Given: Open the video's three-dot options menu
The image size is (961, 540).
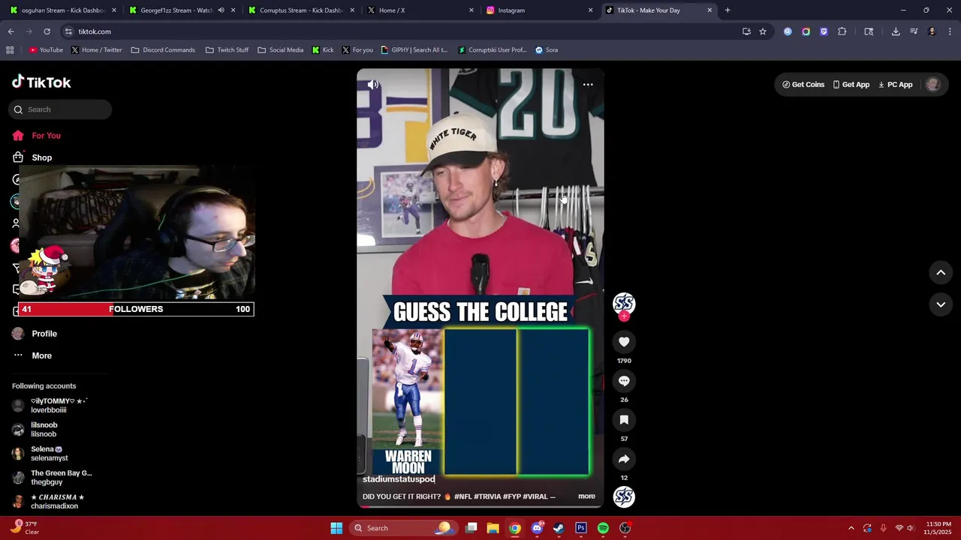Looking at the screenshot, I should 588,85.
